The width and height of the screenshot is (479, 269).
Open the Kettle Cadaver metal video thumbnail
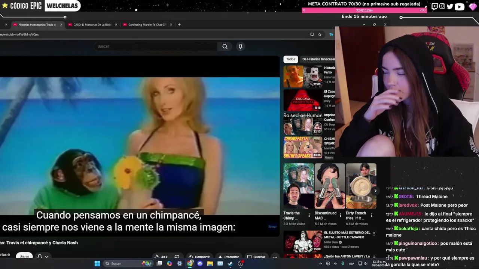pyautogui.click(x=303, y=241)
